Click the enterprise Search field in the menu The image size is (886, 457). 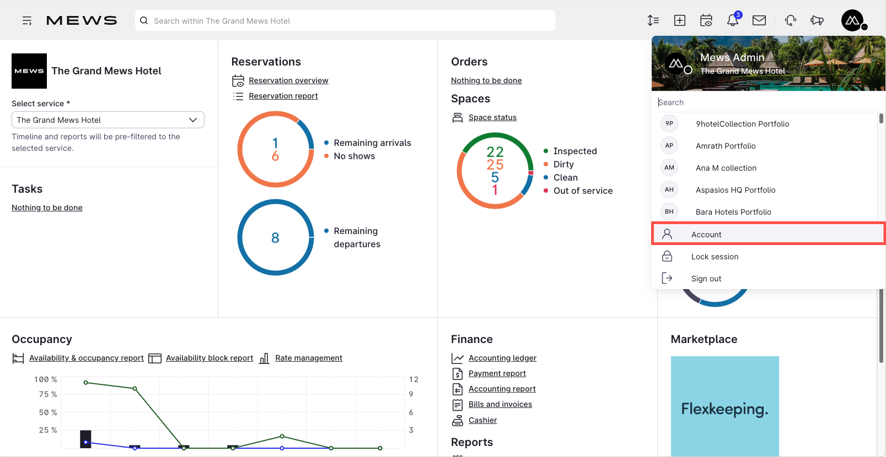[767, 102]
